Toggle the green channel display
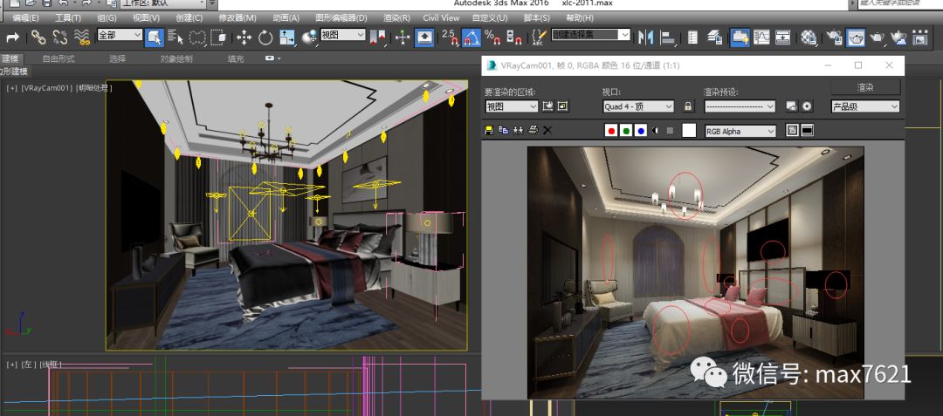This screenshot has height=416, width=943. (x=626, y=131)
